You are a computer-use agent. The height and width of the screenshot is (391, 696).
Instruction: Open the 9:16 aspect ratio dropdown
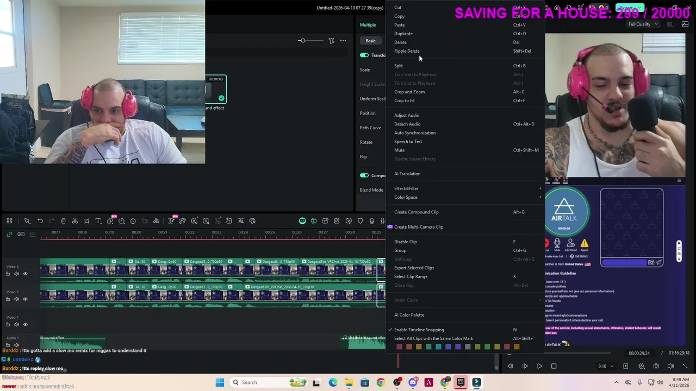(x=605, y=366)
